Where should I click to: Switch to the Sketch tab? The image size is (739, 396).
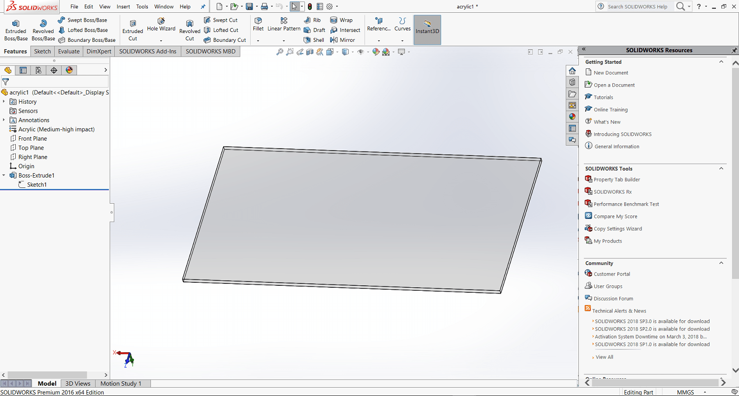pyautogui.click(x=42, y=51)
